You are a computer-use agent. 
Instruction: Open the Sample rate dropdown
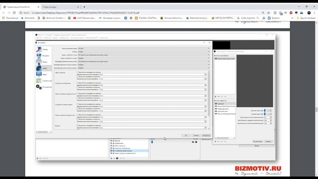click(144, 49)
